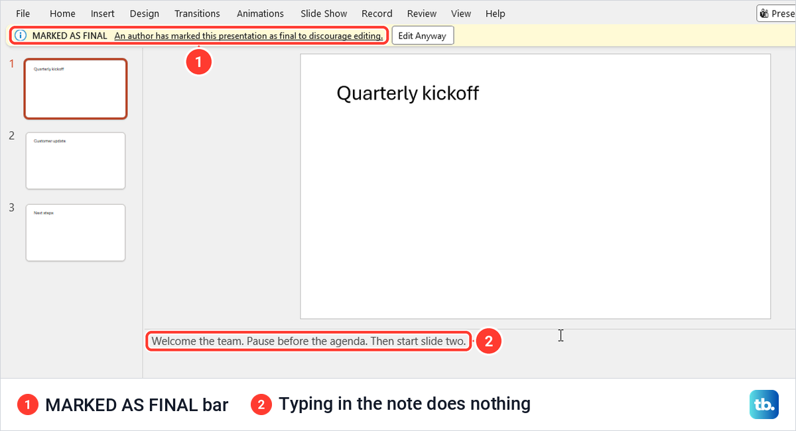Click the info icon in the notification bar
This screenshot has width=796, height=431.
click(x=21, y=36)
